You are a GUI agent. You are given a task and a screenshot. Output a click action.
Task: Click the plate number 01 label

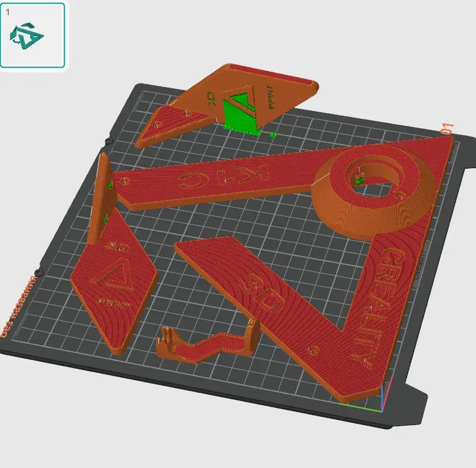[x=447, y=128]
